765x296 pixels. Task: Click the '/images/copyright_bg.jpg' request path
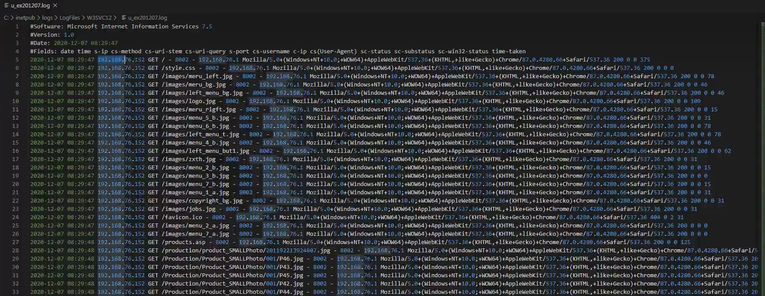click(x=202, y=201)
